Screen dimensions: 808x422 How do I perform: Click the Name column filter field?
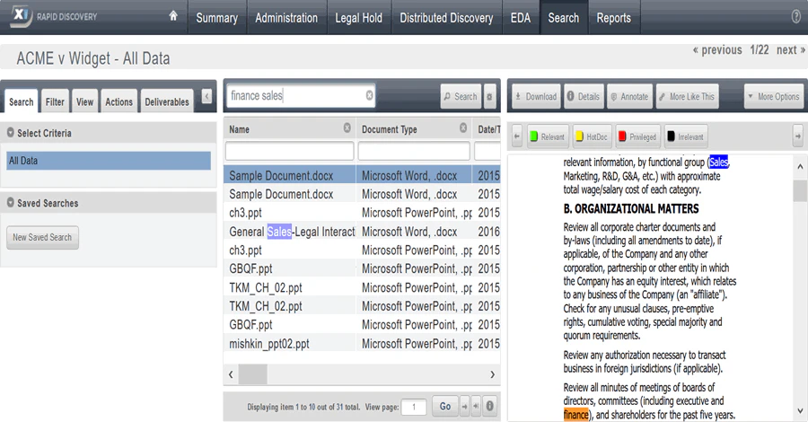point(290,151)
